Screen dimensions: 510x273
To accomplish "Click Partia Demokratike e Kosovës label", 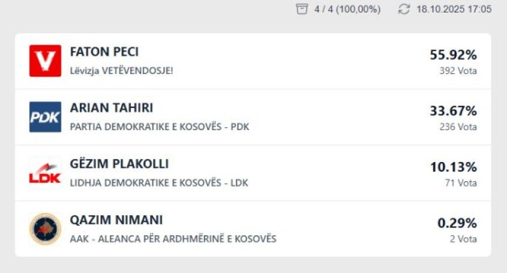I will (x=159, y=127).
